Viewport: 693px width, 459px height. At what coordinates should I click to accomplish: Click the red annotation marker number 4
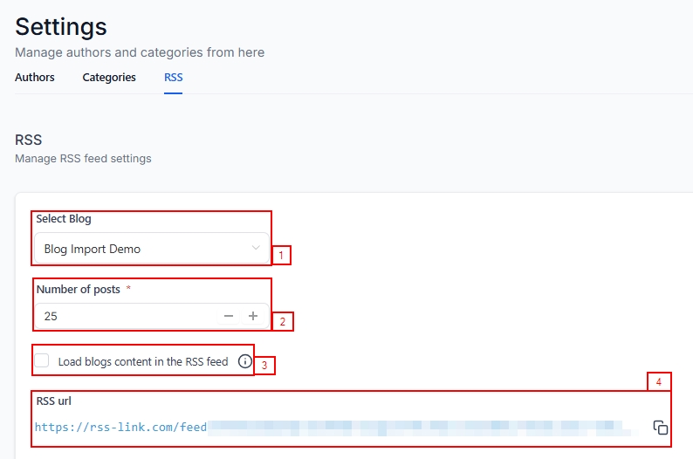[x=659, y=381]
